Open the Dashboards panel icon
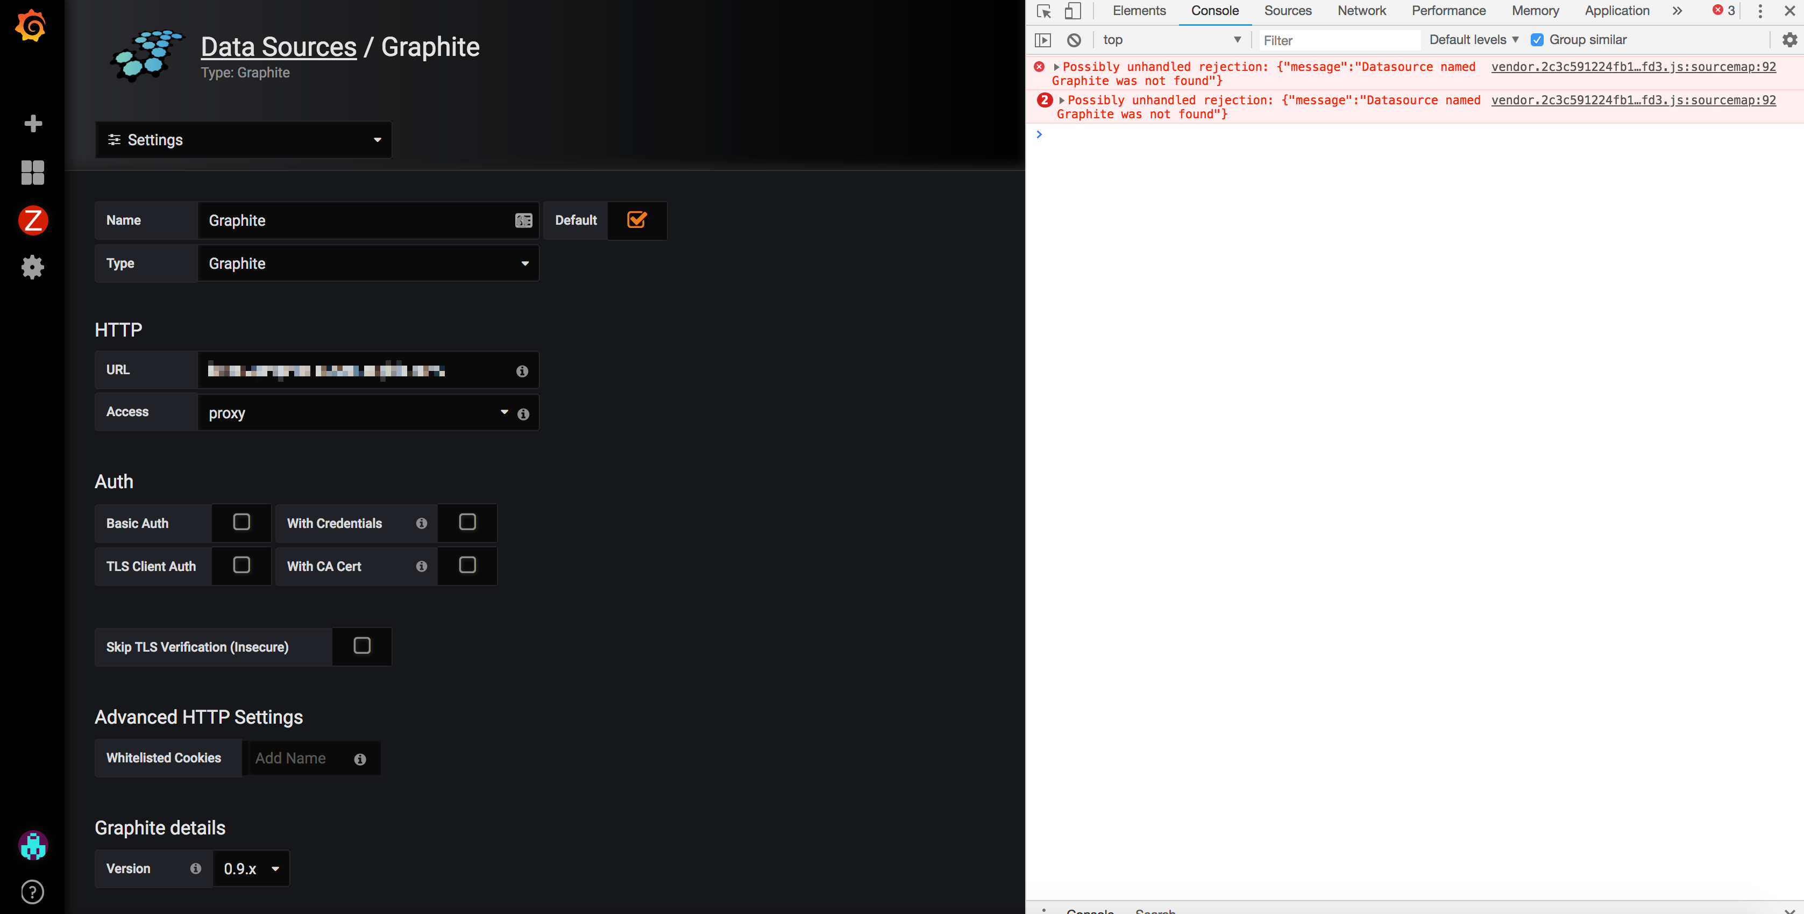This screenshot has width=1804, height=914. pos(32,172)
